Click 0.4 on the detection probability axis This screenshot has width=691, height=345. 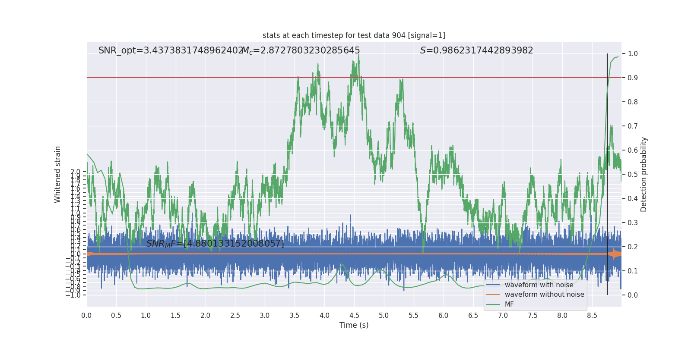tap(633, 199)
